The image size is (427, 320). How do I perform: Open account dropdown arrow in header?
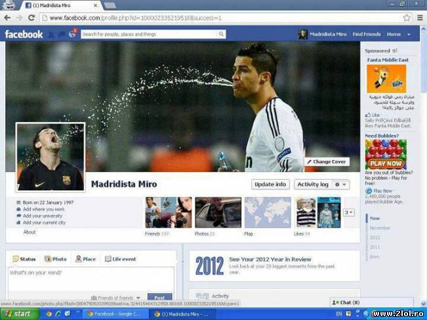[409, 35]
